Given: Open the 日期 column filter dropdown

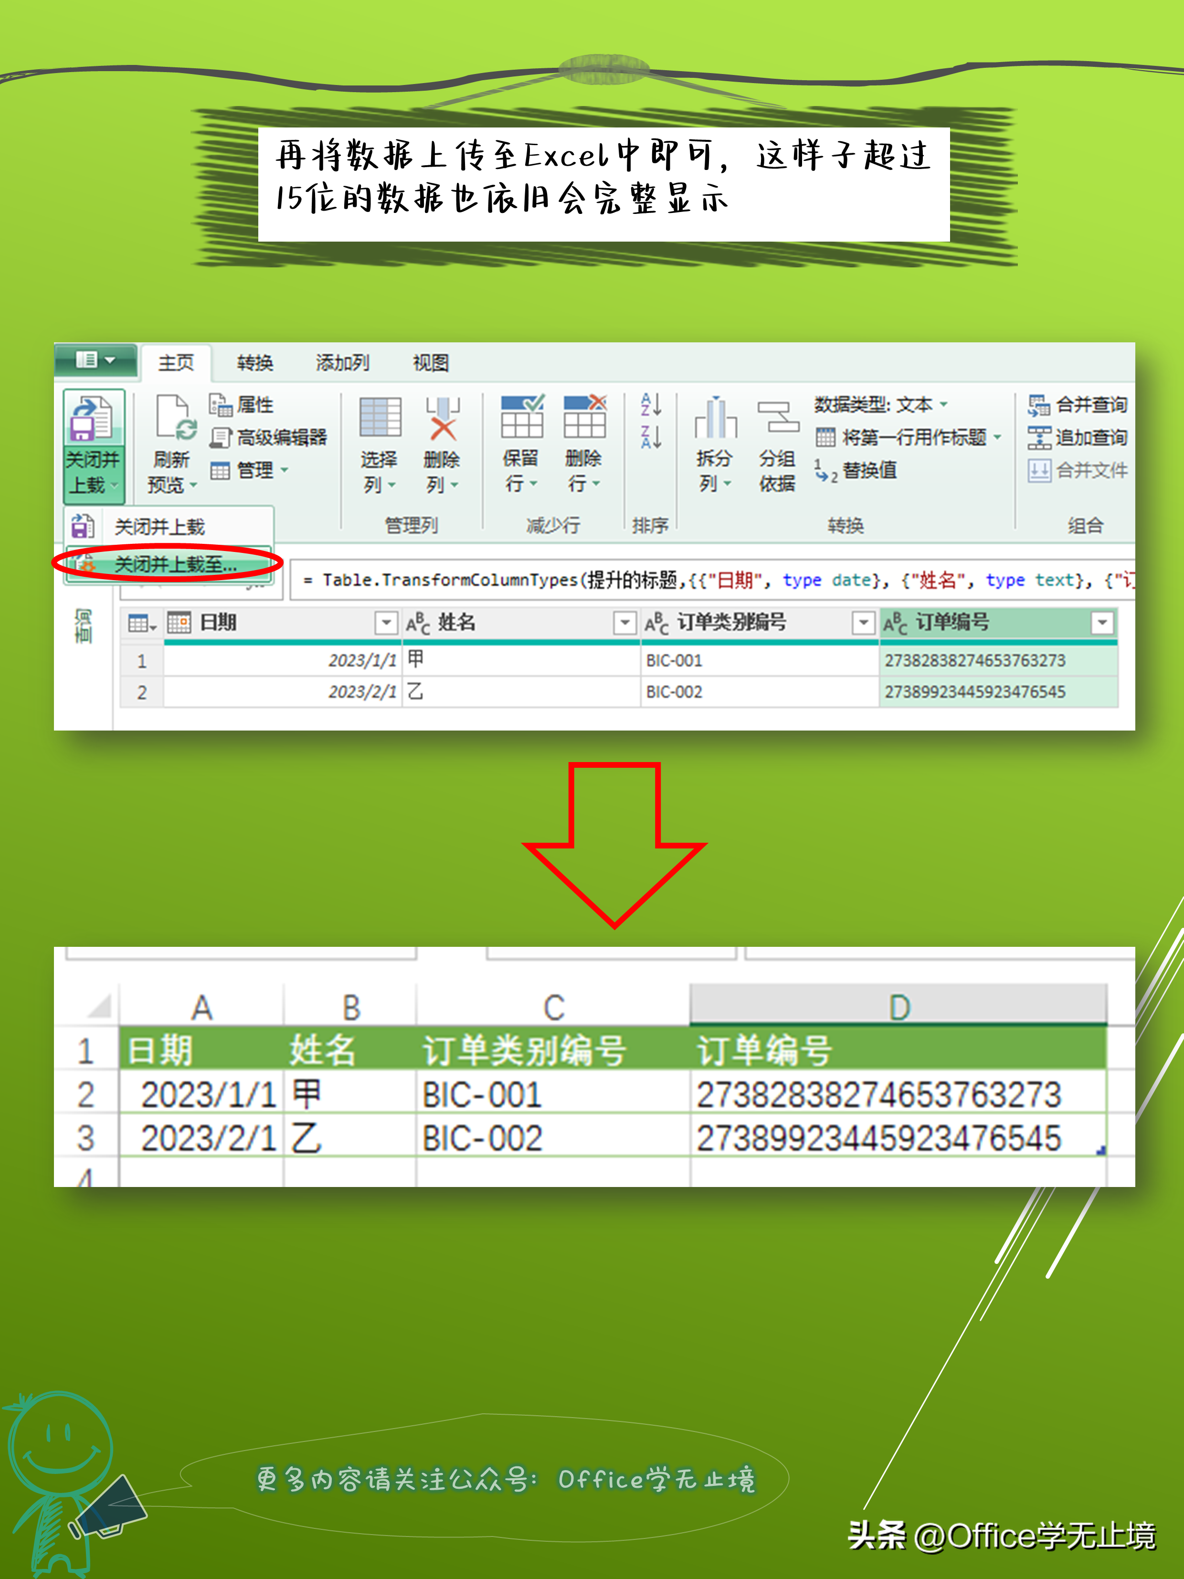Looking at the screenshot, I should point(385,623).
